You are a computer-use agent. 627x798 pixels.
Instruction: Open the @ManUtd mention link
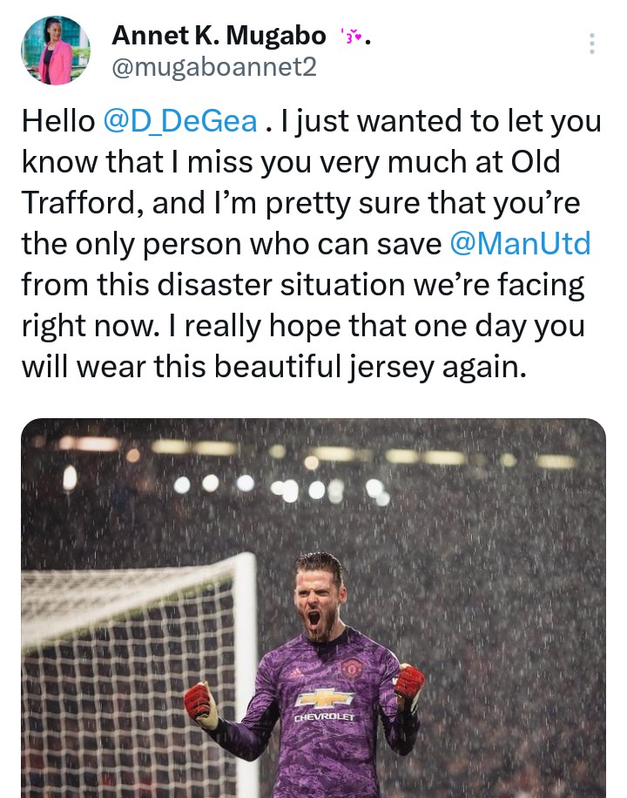click(521, 243)
